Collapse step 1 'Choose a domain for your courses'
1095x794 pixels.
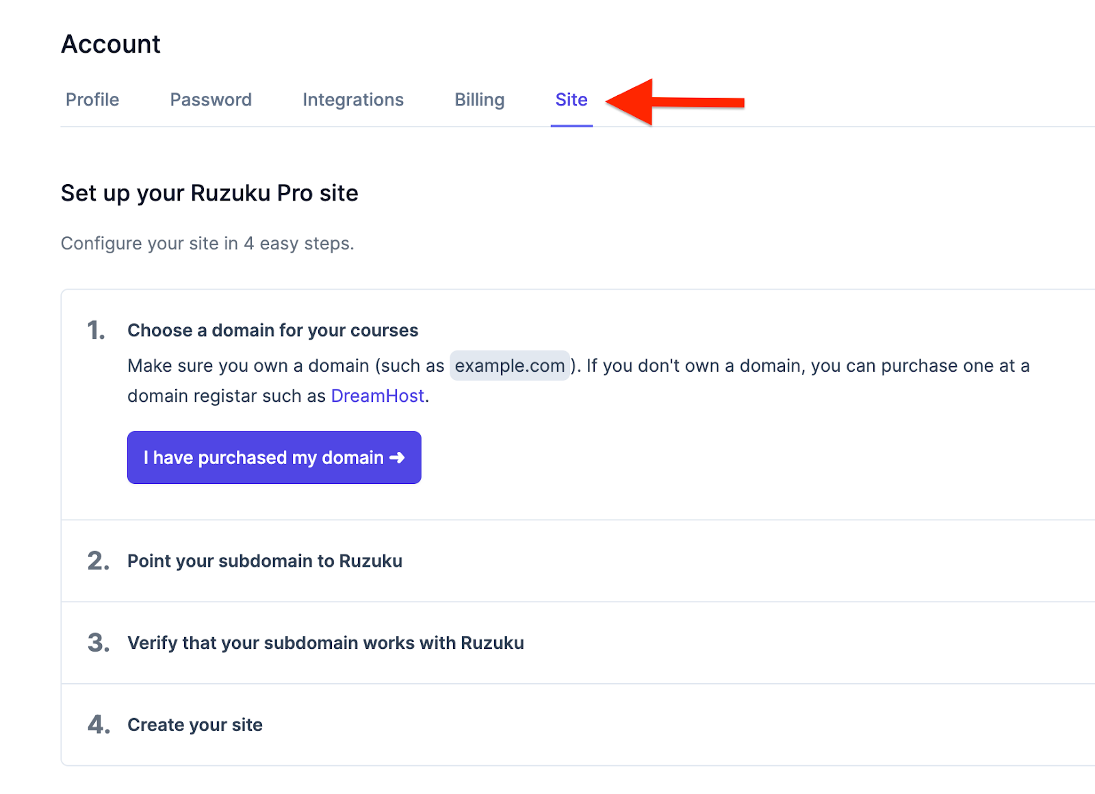pos(272,330)
